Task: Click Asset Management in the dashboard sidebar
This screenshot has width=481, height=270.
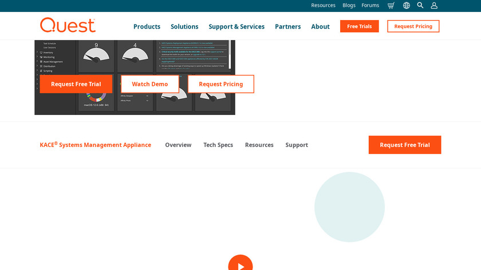Action: coord(51,62)
